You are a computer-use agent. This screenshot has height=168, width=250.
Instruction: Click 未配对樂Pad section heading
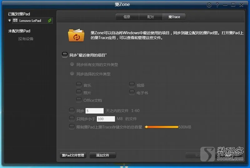[x=19, y=31]
